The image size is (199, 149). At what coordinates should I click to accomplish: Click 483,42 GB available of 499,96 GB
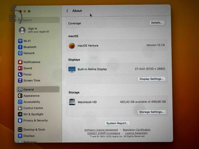(143, 102)
